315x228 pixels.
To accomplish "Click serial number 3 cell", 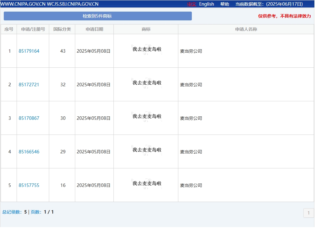I will (9, 118).
